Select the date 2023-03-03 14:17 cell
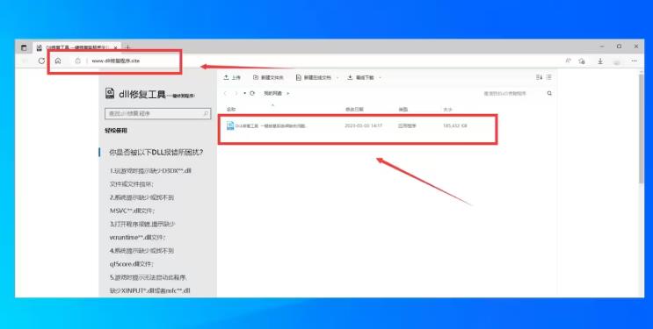The height and width of the screenshot is (329, 653). (364, 125)
